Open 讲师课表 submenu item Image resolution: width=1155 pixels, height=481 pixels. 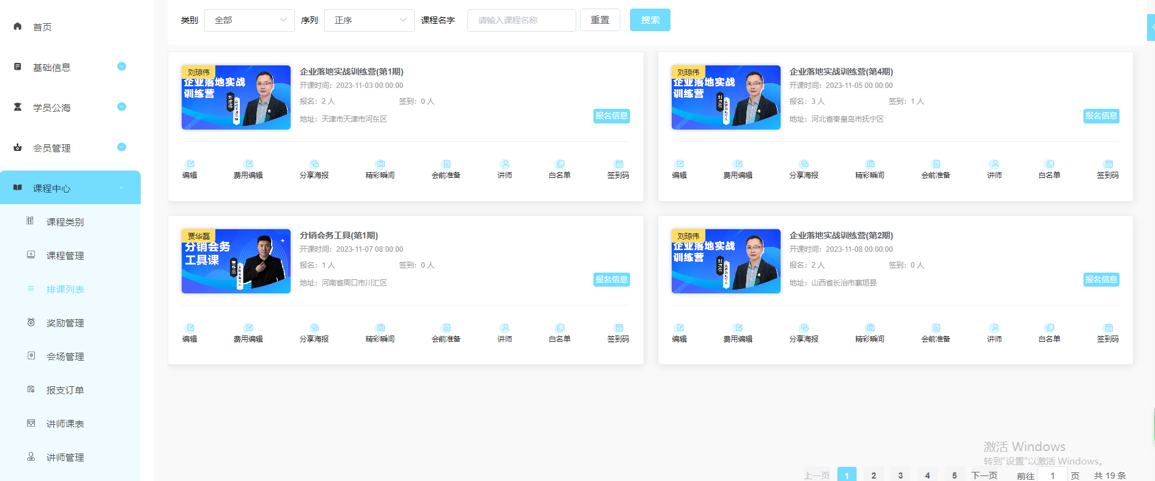coord(70,424)
